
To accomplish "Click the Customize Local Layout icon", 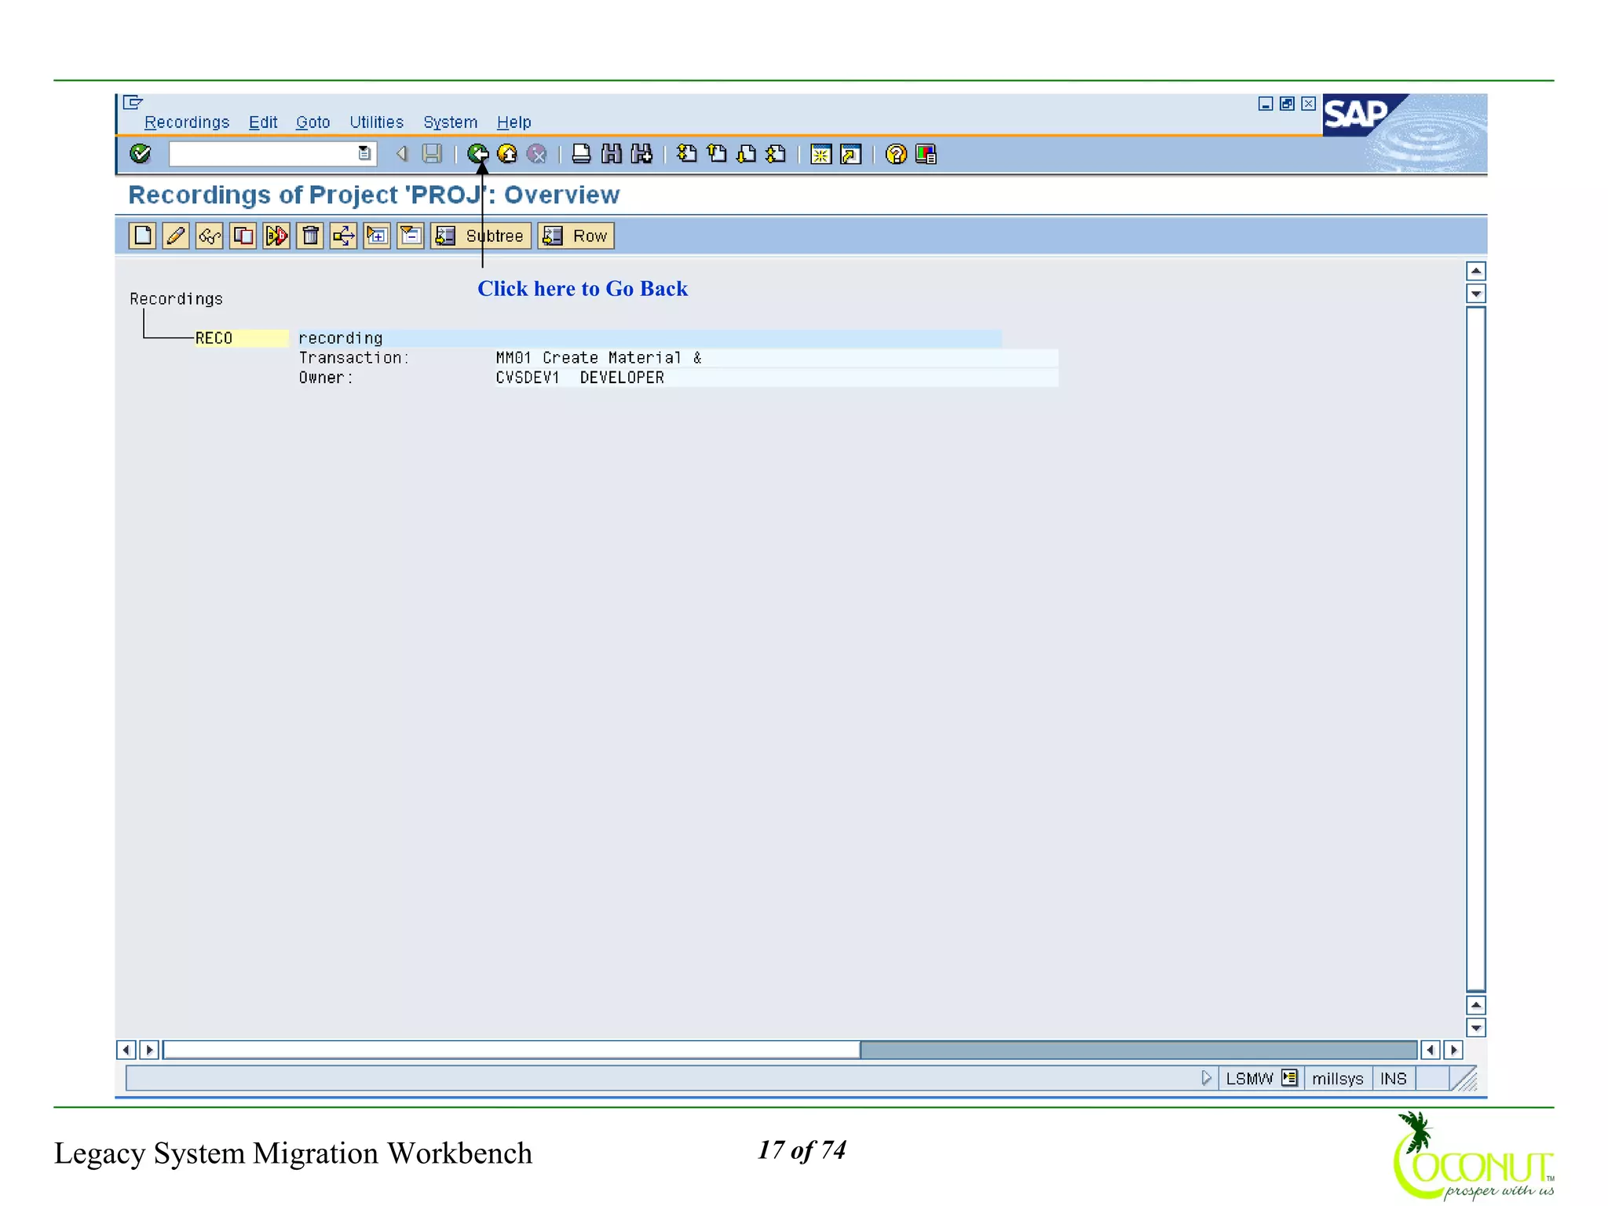I will click(926, 155).
